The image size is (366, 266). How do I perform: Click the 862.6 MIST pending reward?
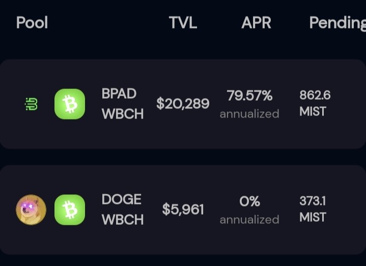coord(315,103)
